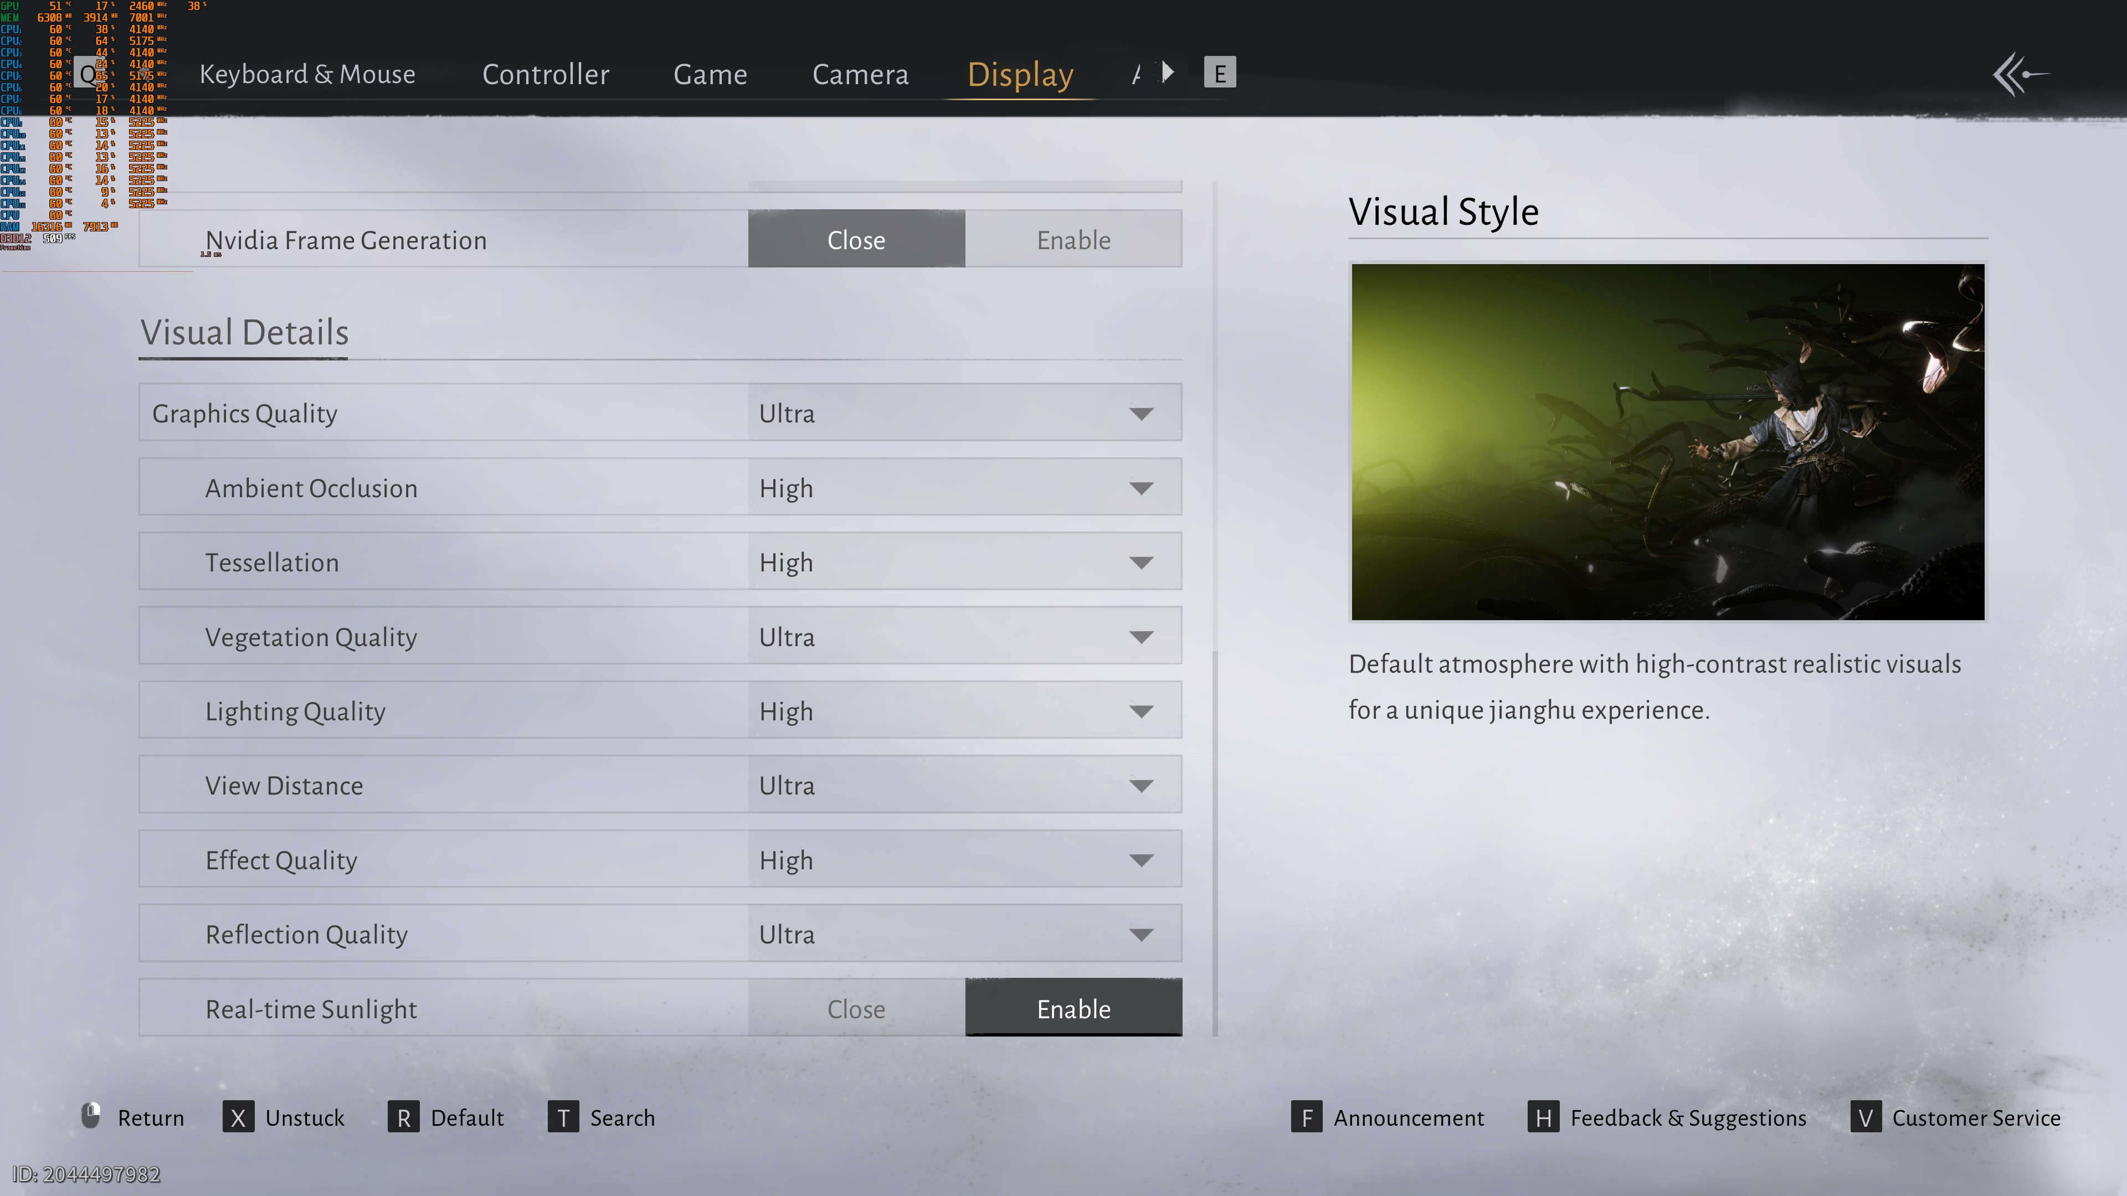This screenshot has width=2127, height=1196.
Task: Open the Reflection Quality dropdown
Action: tap(964, 934)
